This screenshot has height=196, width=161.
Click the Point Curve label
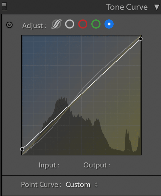[x=41, y=185]
